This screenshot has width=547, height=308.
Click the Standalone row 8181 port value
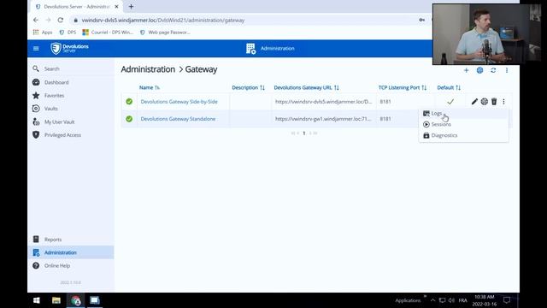click(385, 119)
